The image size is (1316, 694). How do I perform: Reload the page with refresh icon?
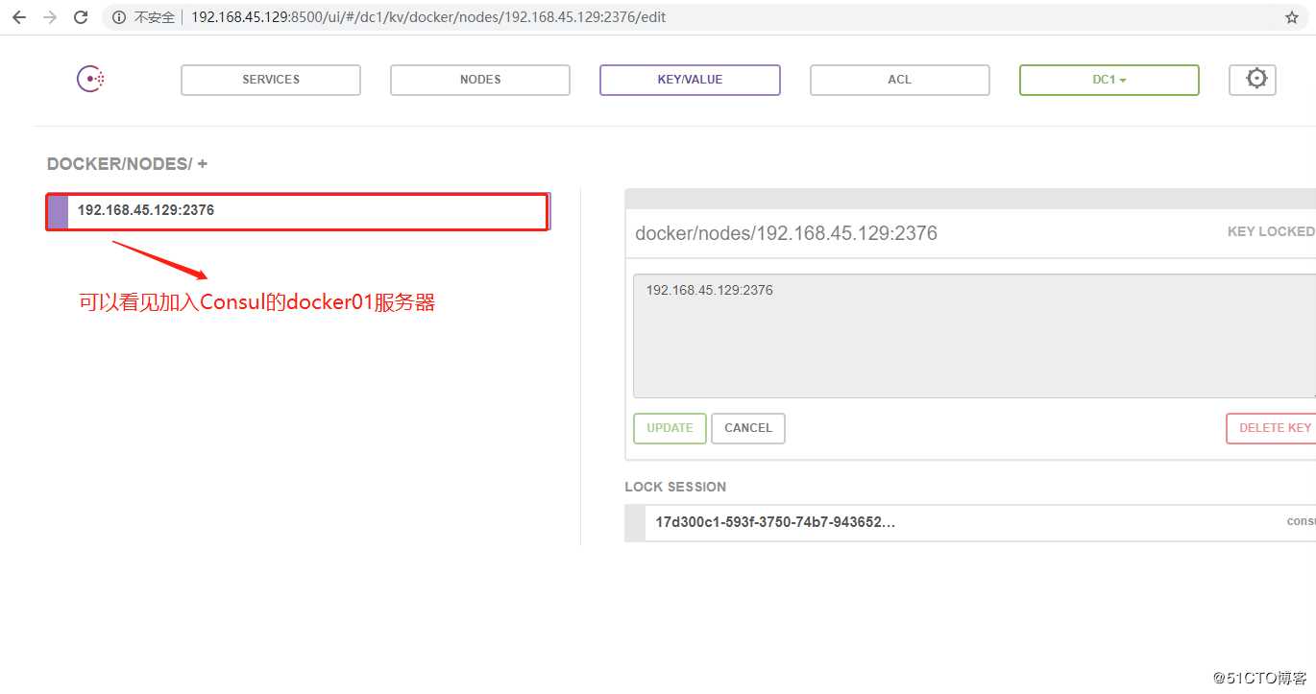[81, 17]
